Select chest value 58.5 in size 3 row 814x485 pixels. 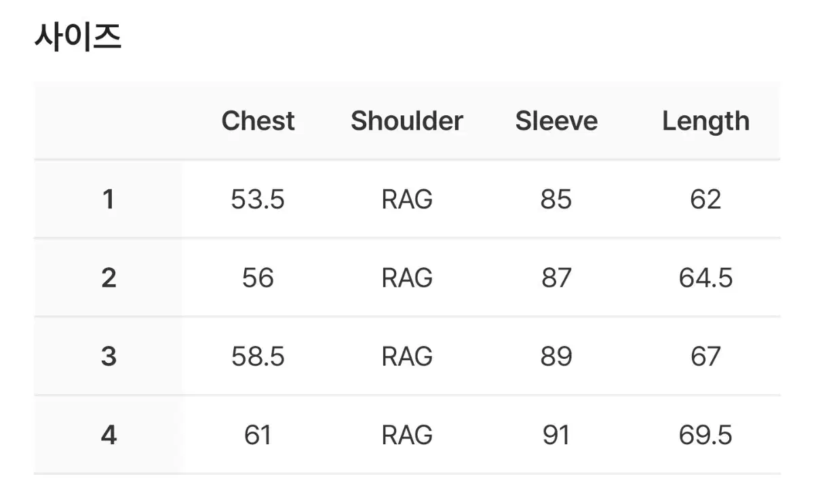point(258,357)
